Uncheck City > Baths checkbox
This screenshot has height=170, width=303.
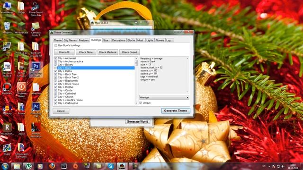pos(56,71)
